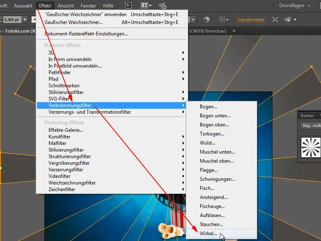Open the Ansicht menu
Screen dimensions: 321x241
tap(65, 5)
